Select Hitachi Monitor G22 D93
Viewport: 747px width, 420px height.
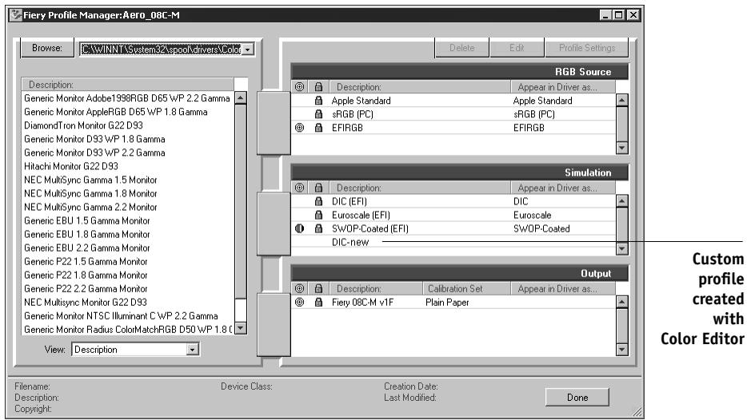pyautogui.click(x=71, y=166)
